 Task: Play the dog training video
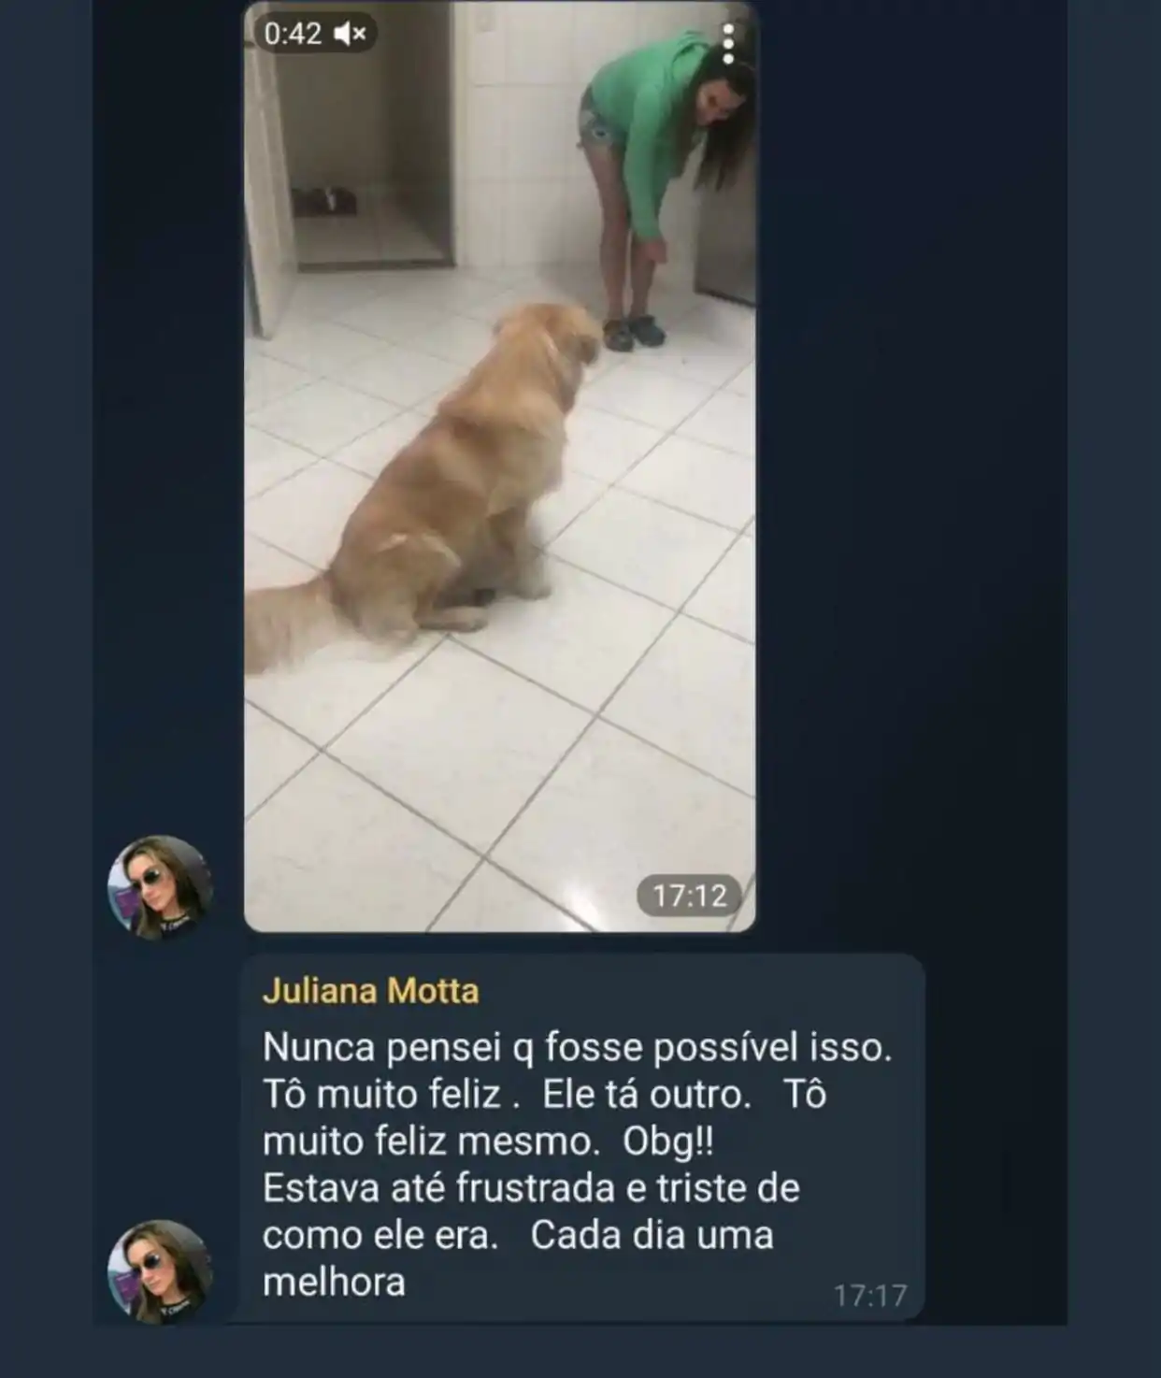point(499,467)
